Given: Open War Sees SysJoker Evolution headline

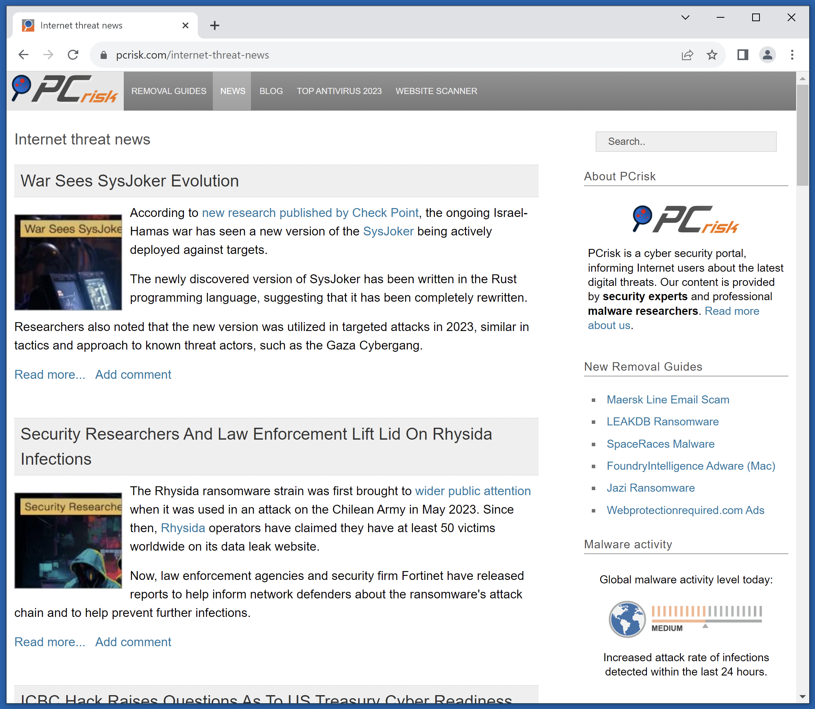Looking at the screenshot, I should click(130, 181).
